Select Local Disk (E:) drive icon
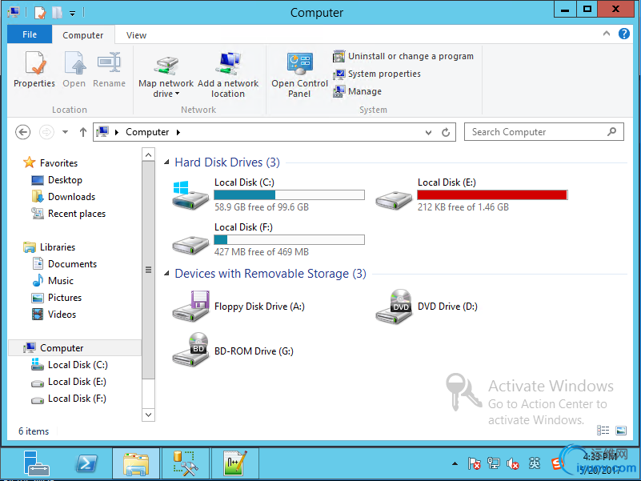This screenshot has width=641, height=481. 394,199
